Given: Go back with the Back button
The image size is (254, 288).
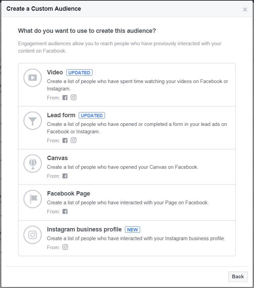Looking at the screenshot, I should (238, 277).
